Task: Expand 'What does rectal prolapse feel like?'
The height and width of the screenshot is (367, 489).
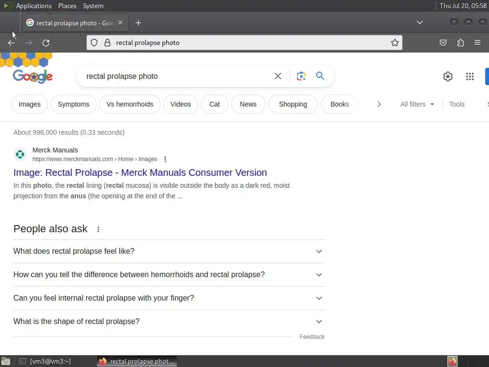Action: pos(169,251)
